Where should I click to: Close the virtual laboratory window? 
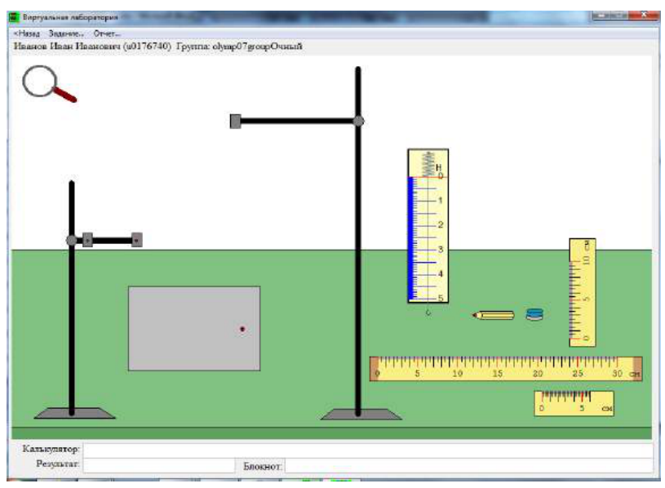[x=645, y=16]
